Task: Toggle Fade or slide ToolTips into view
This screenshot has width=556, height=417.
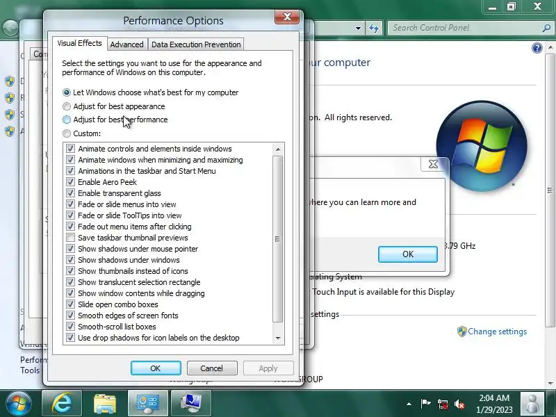Action: pos(71,215)
